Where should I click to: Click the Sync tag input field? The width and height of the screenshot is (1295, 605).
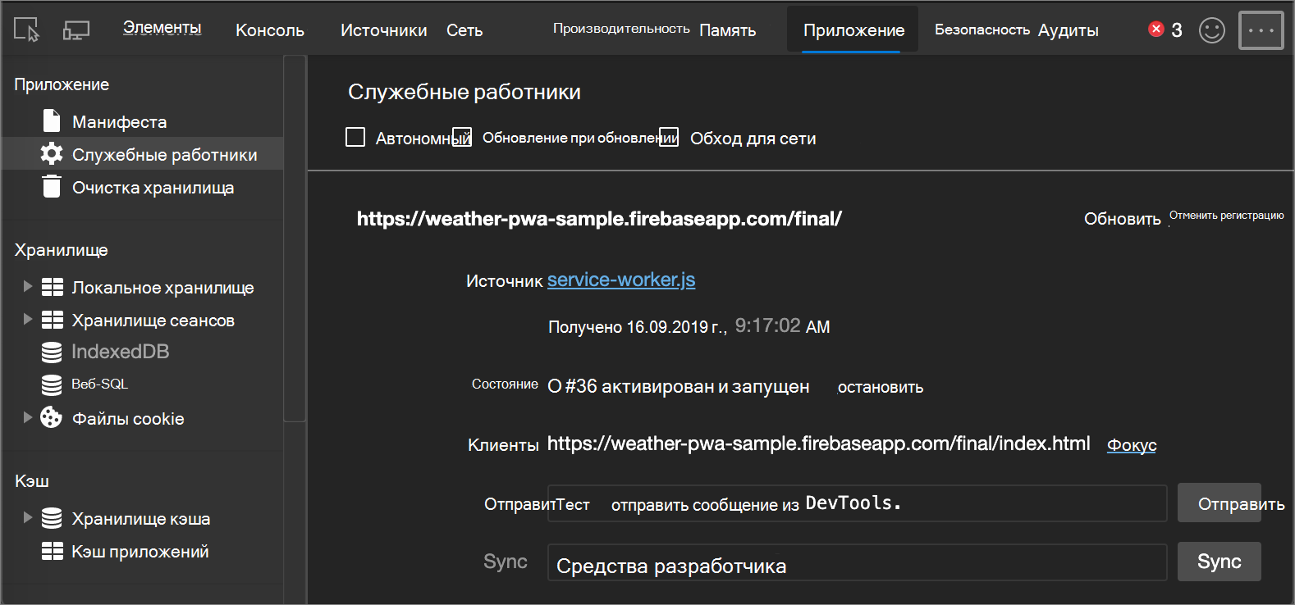tap(857, 562)
